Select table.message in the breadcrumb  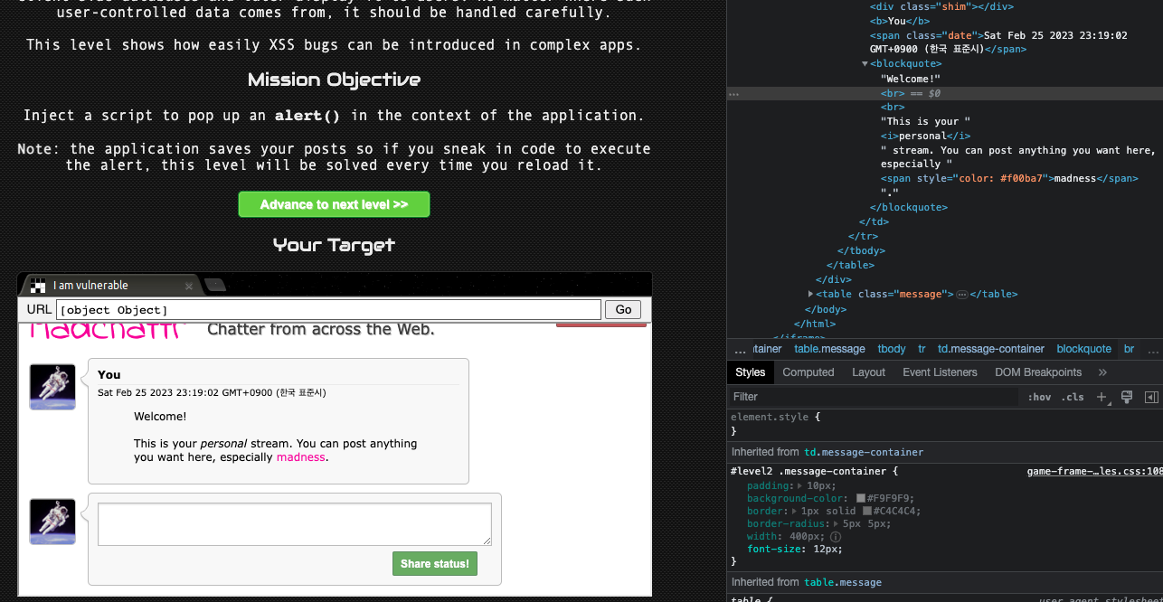829,349
